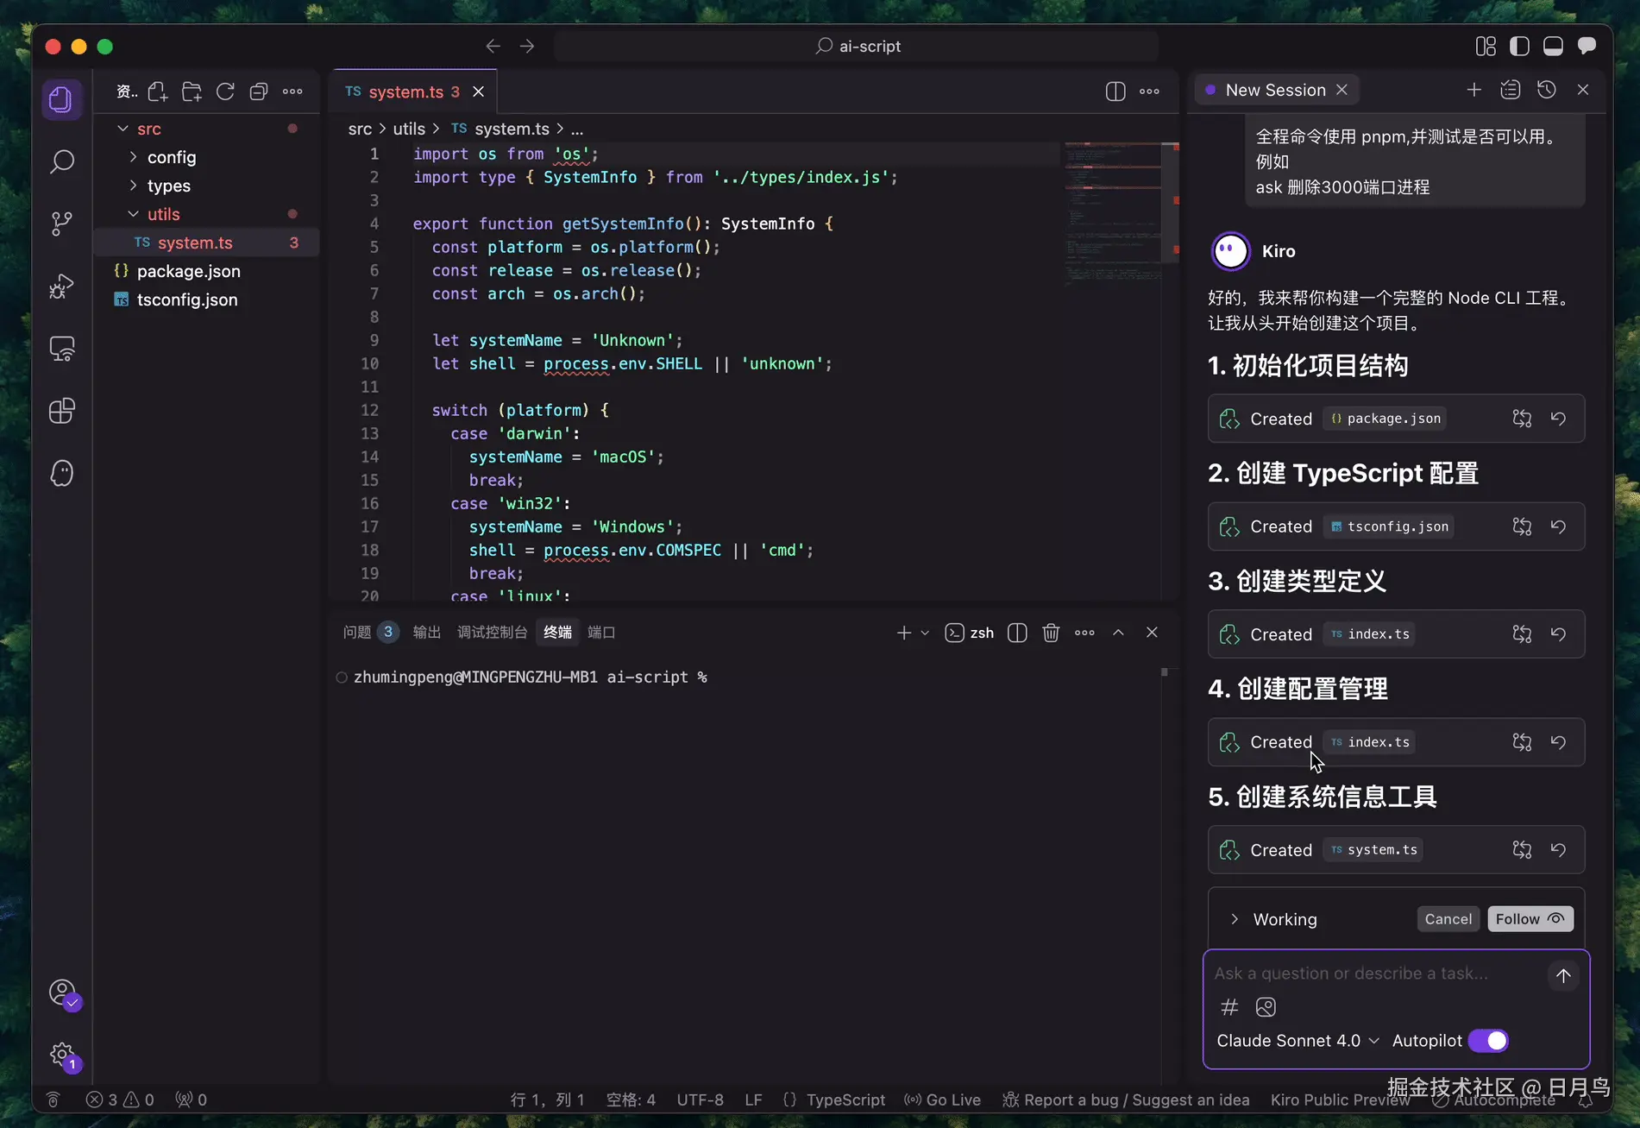This screenshot has height=1128, width=1640.
Task: Open the Run and Debug view
Action: [x=61, y=286]
